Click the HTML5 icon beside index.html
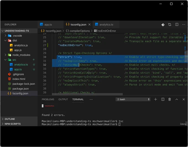 pos(9,79)
